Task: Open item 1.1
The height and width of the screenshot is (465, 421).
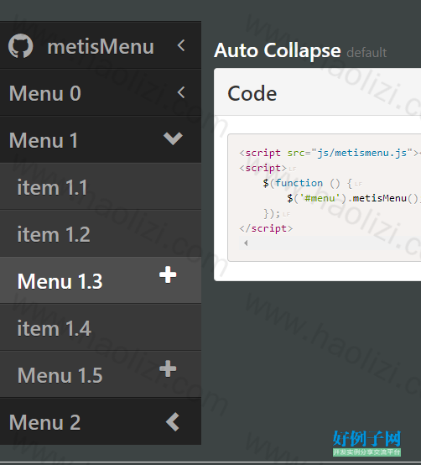Action: coord(101,186)
